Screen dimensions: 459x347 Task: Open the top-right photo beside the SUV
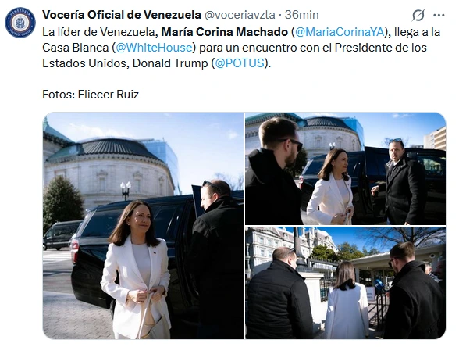pyautogui.click(x=345, y=169)
